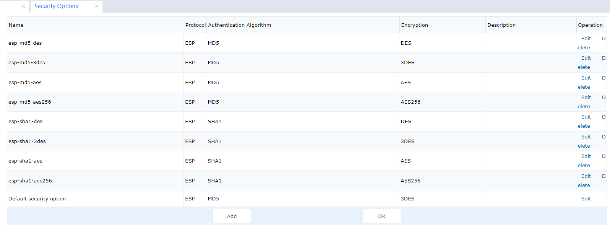Delete the esp-md5-des entry
Screen dimensions: 610x231
coord(584,48)
